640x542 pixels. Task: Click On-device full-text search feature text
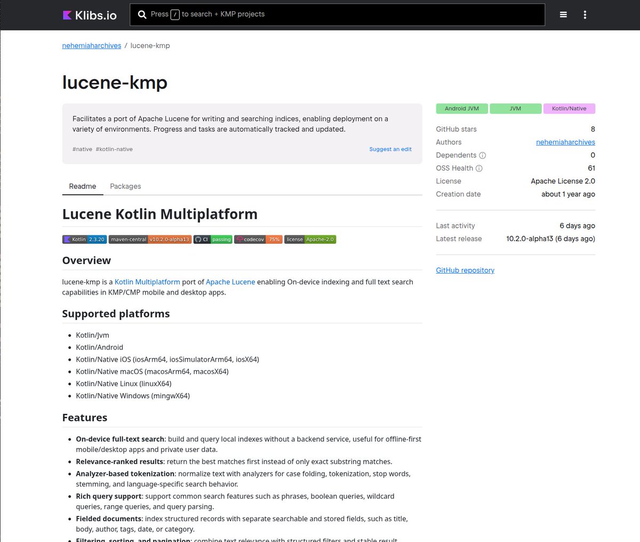120,439
